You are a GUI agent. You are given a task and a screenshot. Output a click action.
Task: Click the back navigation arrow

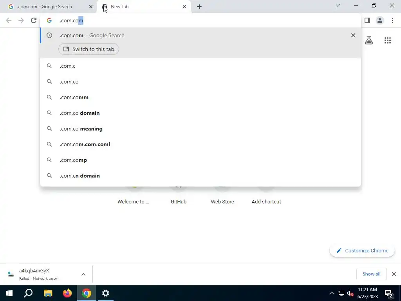9,20
